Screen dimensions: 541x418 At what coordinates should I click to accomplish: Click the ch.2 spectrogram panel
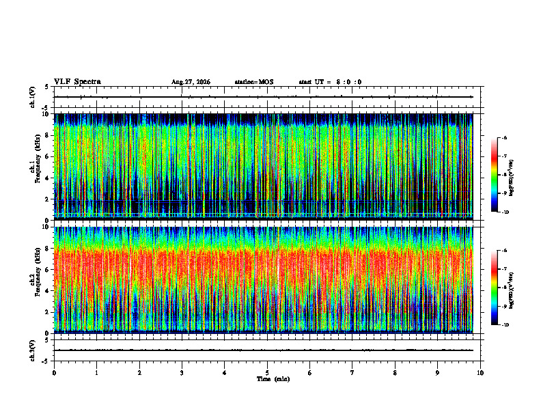click(x=263, y=280)
